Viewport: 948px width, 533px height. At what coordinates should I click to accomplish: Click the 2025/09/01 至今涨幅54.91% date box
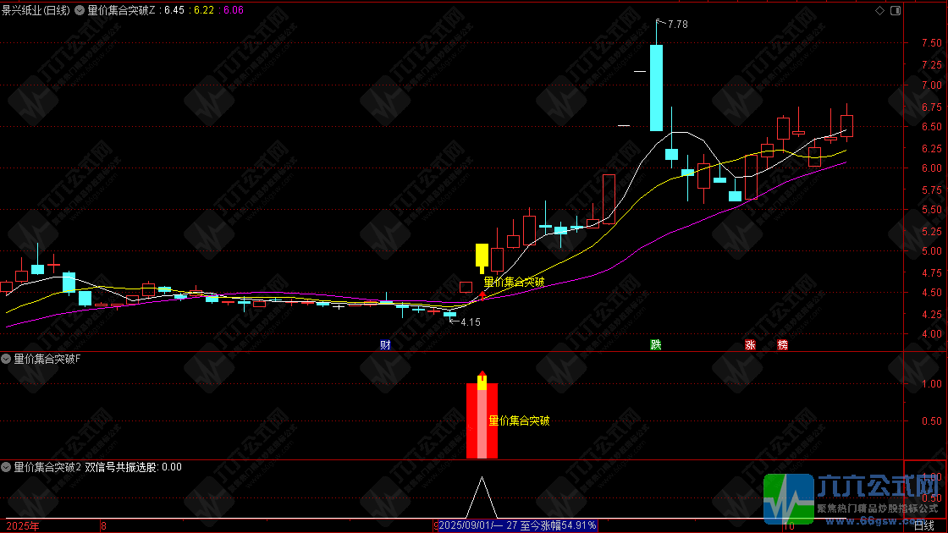(x=517, y=525)
